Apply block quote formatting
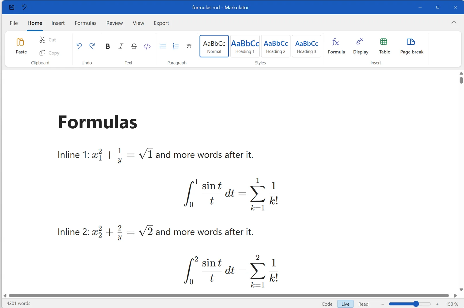 pos(189,46)
